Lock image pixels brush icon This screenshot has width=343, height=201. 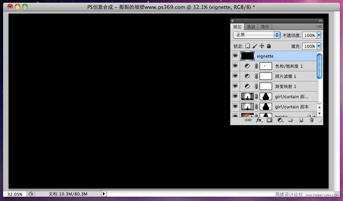point(255,46)
